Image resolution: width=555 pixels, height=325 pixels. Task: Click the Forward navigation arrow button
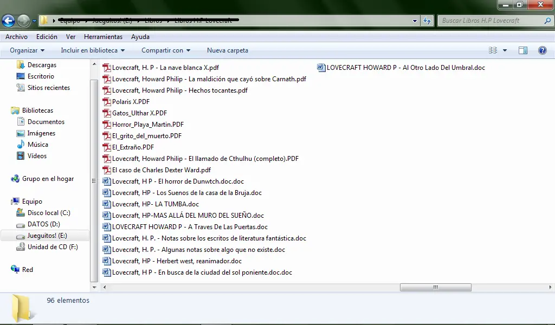pos(24,21)
